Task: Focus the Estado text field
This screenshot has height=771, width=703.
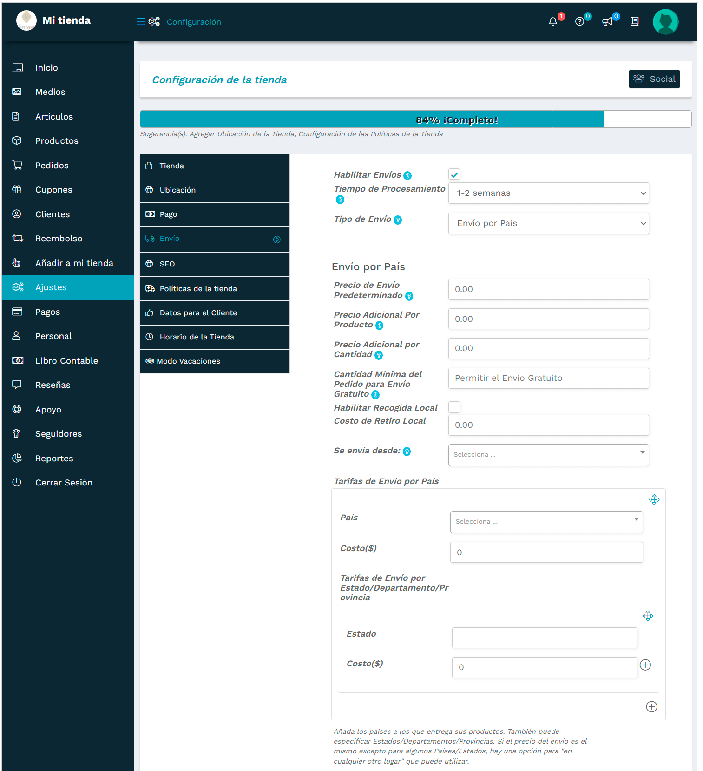Action: click(x=545, y=638)
